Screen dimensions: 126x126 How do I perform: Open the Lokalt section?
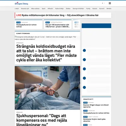point(17,9)
